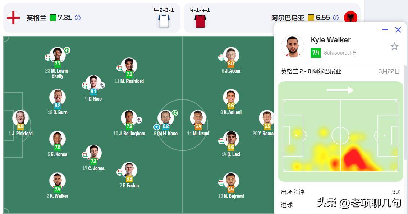408x214 pixels.
Task: Click the 英格兰 2 - 0 阿尔巴尼亚 match link
Action: coord(311,71)
